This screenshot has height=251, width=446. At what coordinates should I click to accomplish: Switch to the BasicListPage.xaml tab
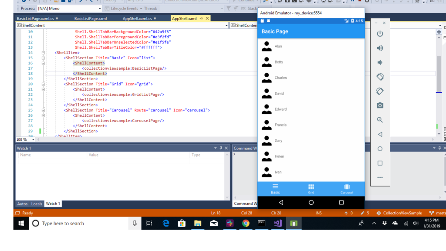(90, 19)
